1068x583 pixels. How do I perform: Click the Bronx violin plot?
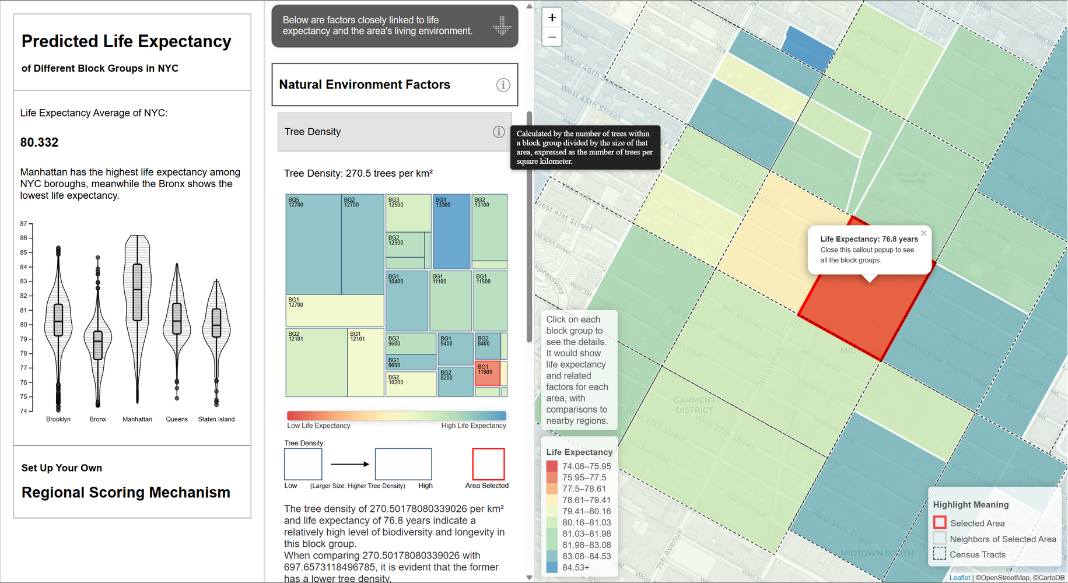tap(98, 331)
